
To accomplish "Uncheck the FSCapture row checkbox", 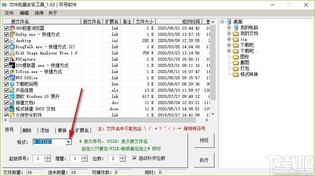I will coord(6,60).
